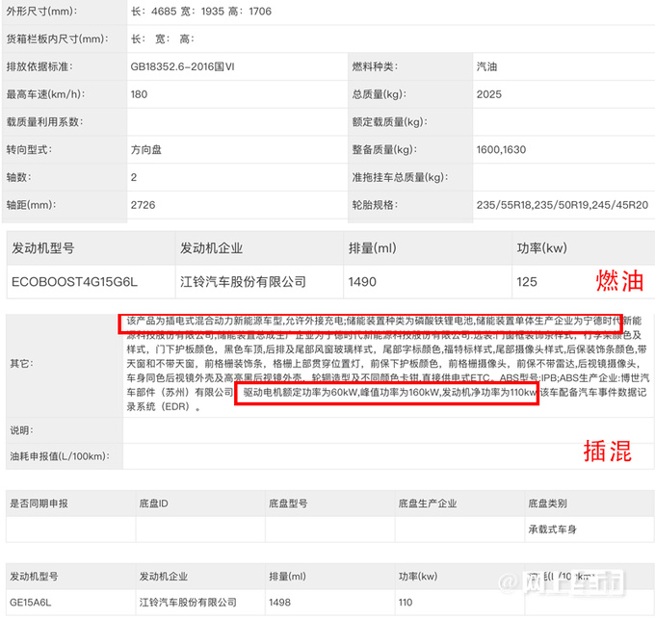Click the 总质量(kg) label
655x619 pixels.
(379, 94)
